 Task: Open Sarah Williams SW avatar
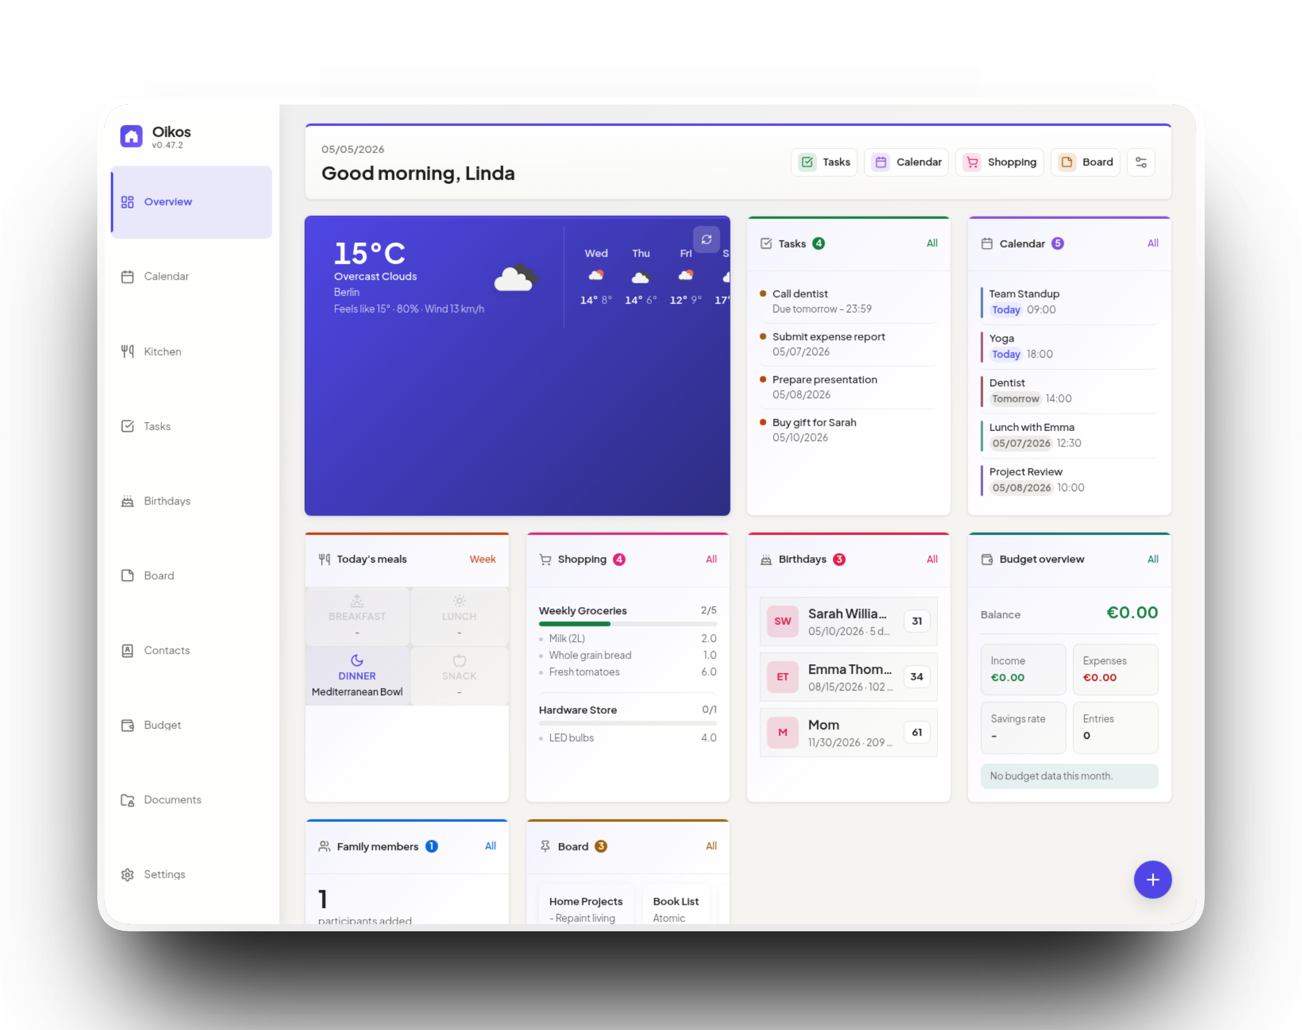click(x=782, y=622)
